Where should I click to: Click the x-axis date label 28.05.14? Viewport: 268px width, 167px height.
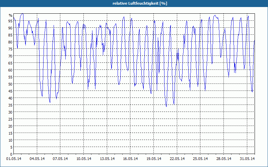(x=224, y=159)
